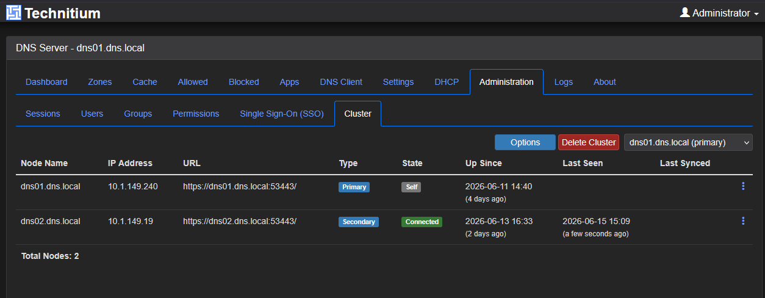
Task: Click the (4 days ago) note
Action: click(486, 199)
